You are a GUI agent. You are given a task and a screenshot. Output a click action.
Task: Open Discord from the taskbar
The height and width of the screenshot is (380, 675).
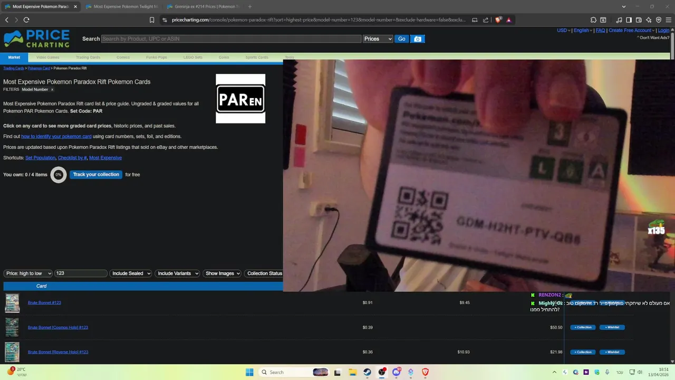coord(396,372)
